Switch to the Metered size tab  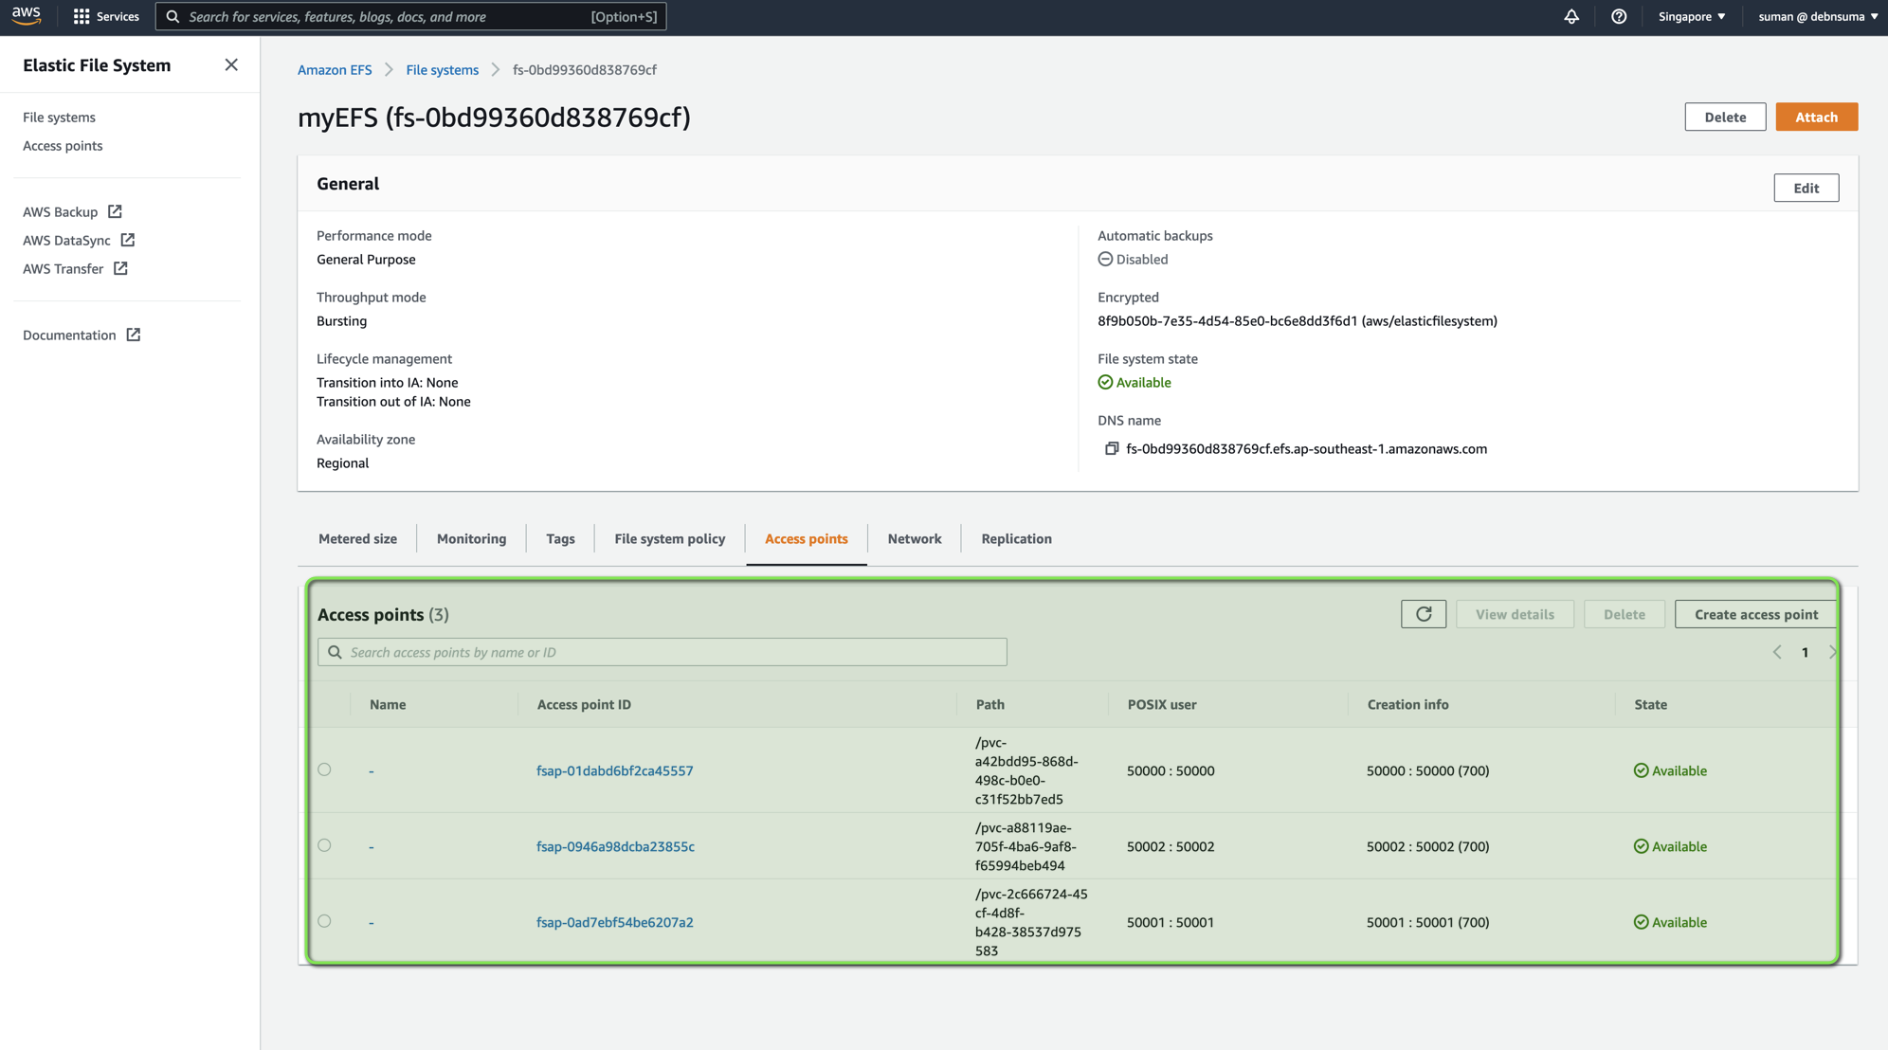(357, 538)
